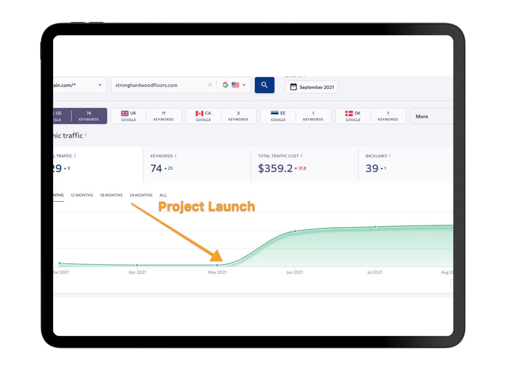The height and width of the screenshot is (381, 506).
Task: Click the info icon beside the organic traffic heading
Action: click(x=86, y=134)
